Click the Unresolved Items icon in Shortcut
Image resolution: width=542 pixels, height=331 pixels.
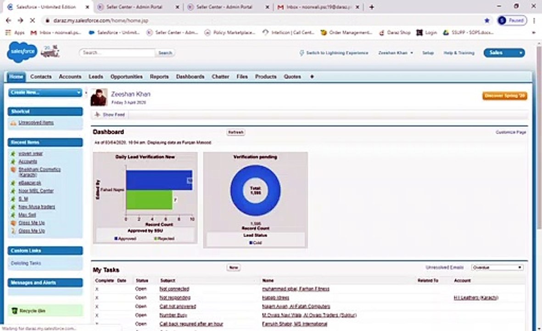13,123
